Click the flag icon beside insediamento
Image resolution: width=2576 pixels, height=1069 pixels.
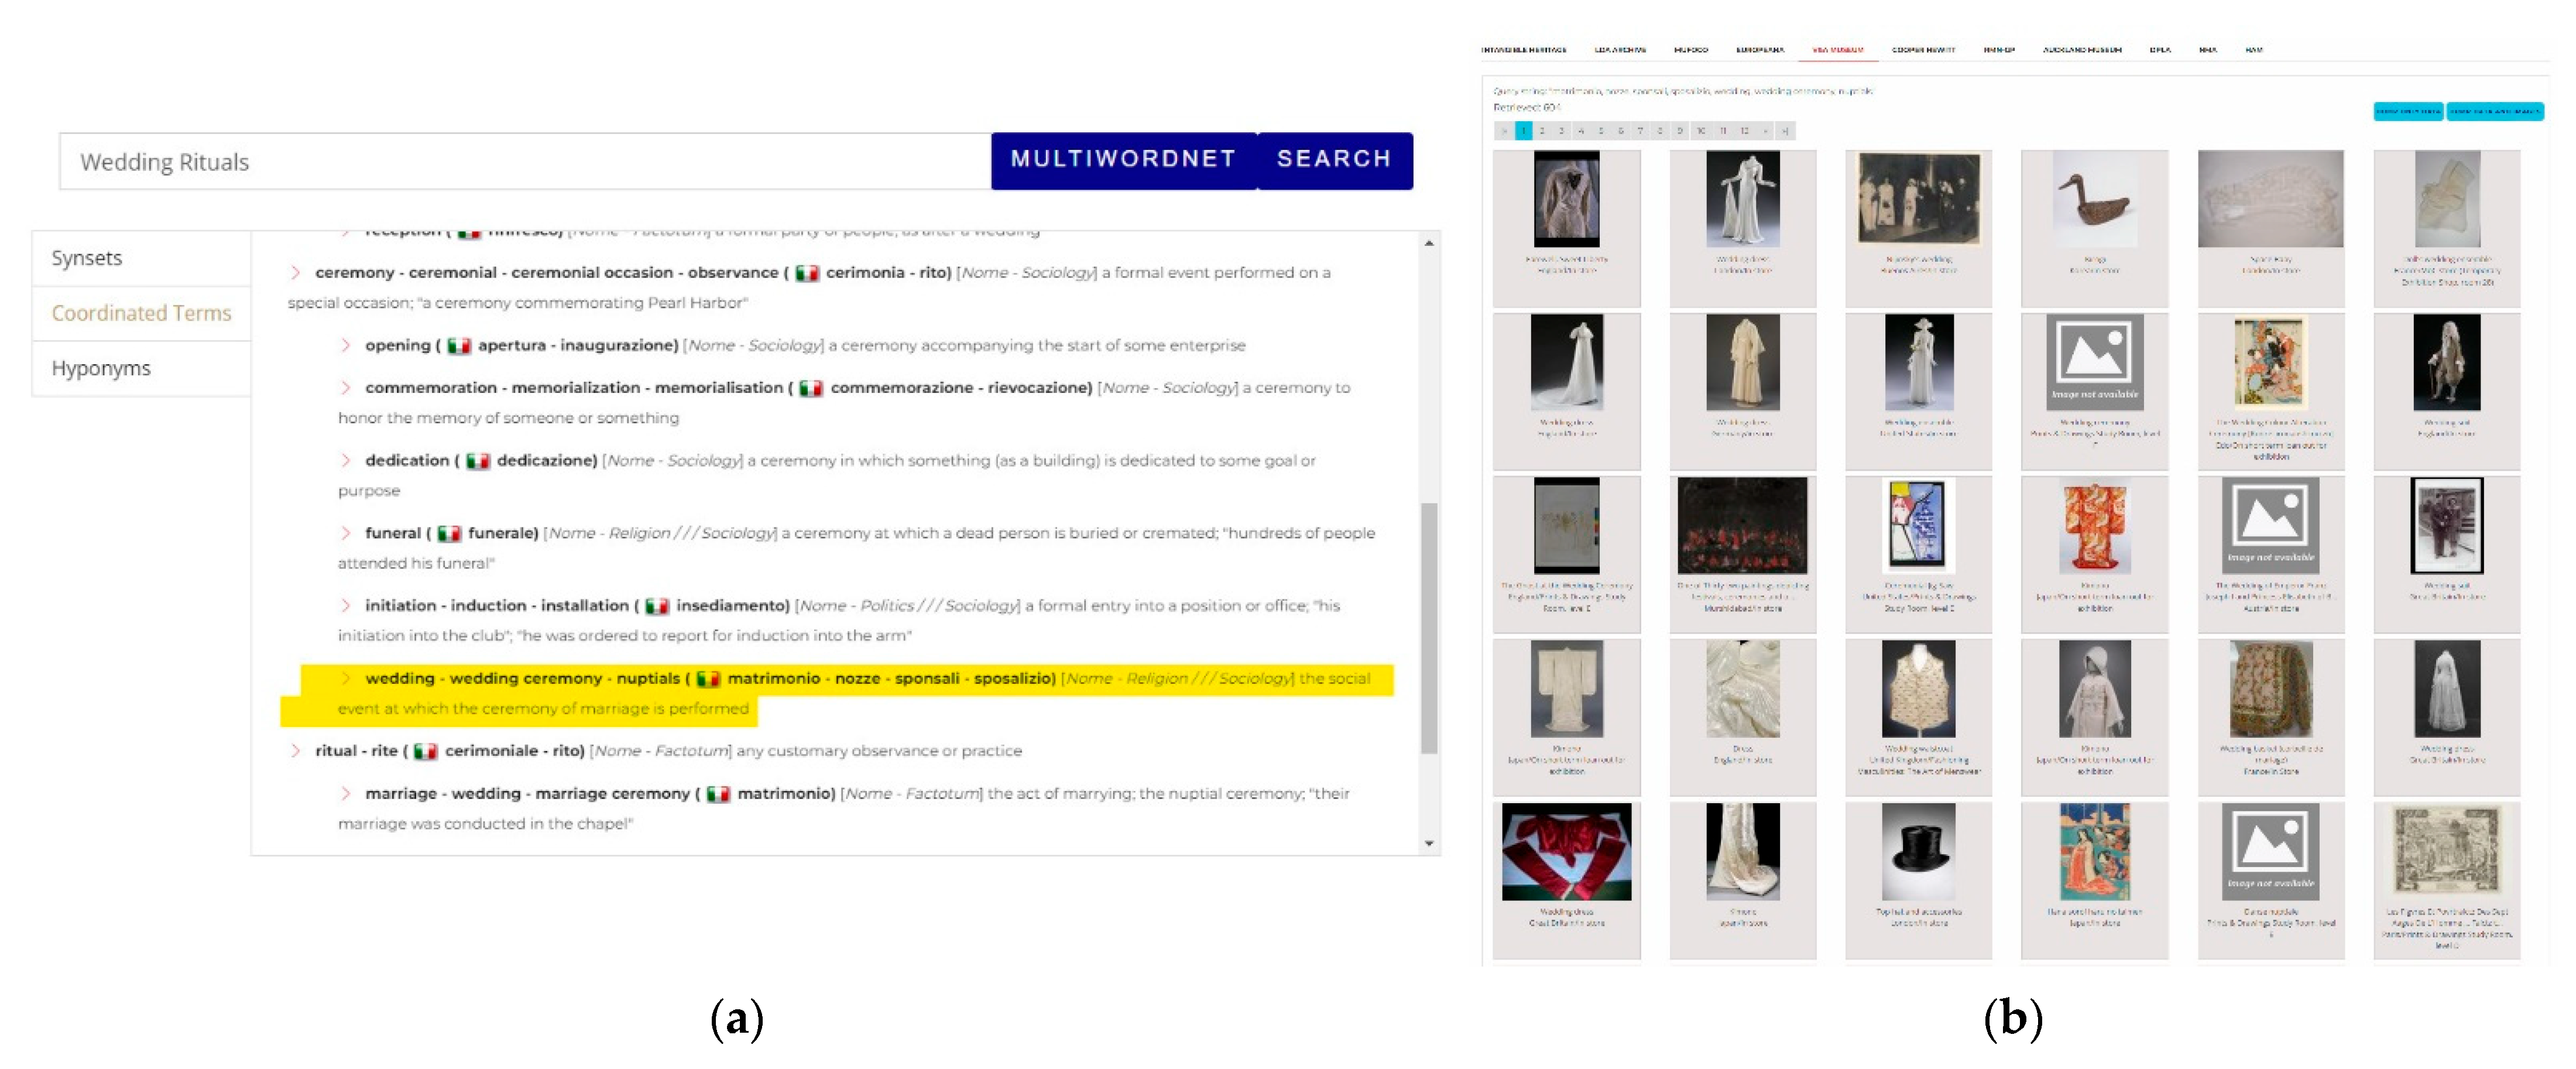pyautogui.click(x=657, y=605)
